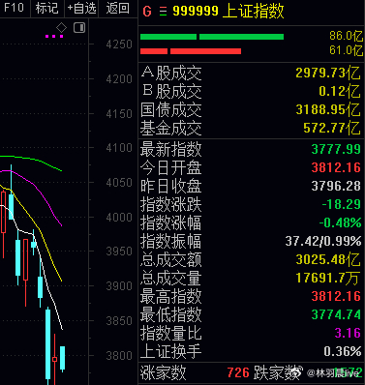
Task: Select the 最新指数 row label
Action: [171, 149]
